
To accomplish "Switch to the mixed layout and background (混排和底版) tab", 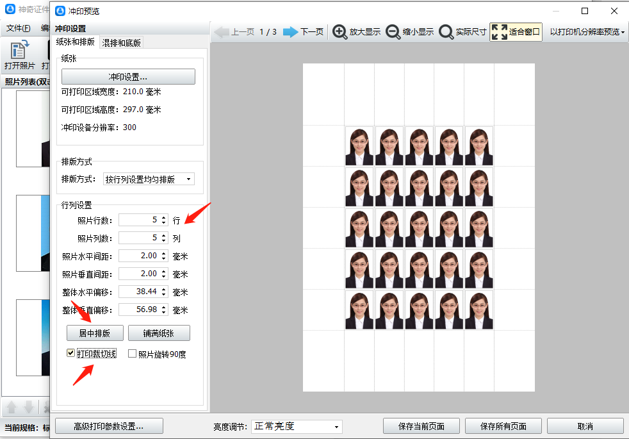I will click(122, 43).
